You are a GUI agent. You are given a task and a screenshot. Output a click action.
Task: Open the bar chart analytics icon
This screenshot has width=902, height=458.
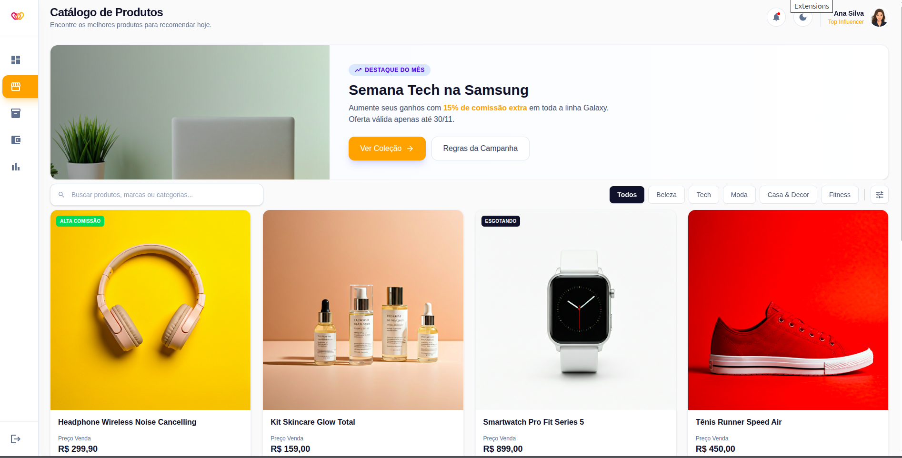click(16, 167)
